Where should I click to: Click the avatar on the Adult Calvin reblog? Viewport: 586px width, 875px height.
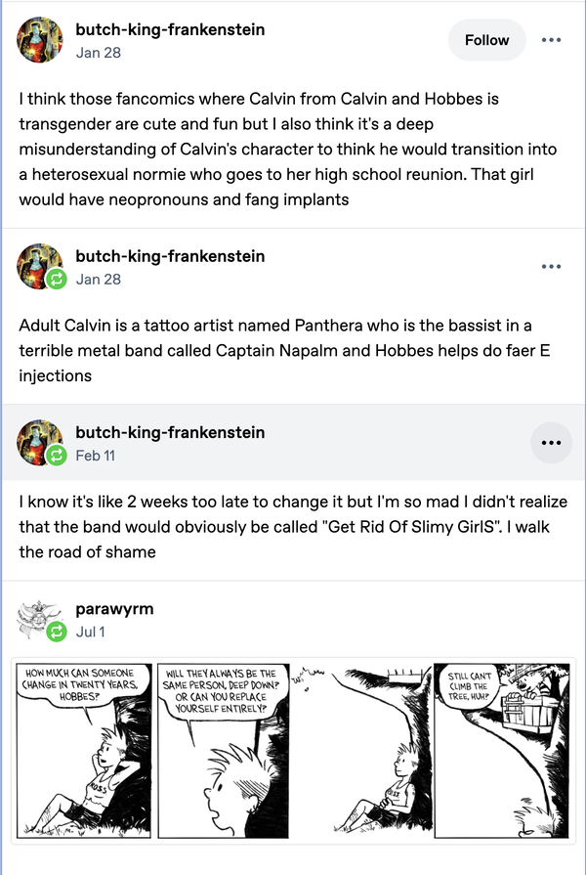tap(40, 266)
